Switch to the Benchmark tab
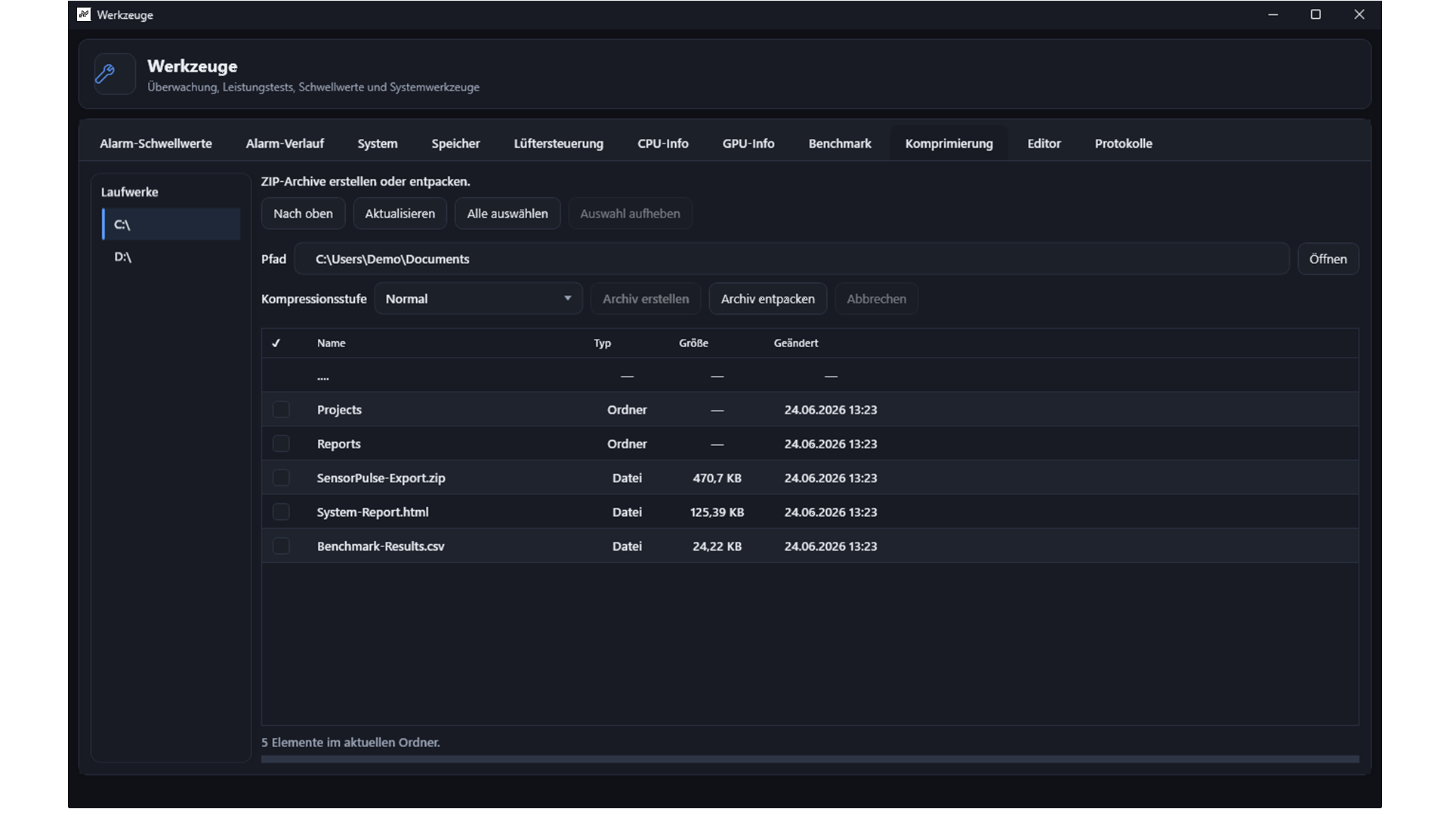Screen dimensions: 1450x815 pos(839,143)
